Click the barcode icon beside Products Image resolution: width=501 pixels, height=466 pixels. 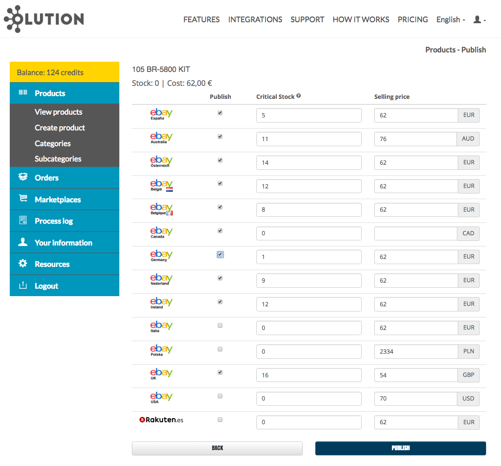(23, 93)
